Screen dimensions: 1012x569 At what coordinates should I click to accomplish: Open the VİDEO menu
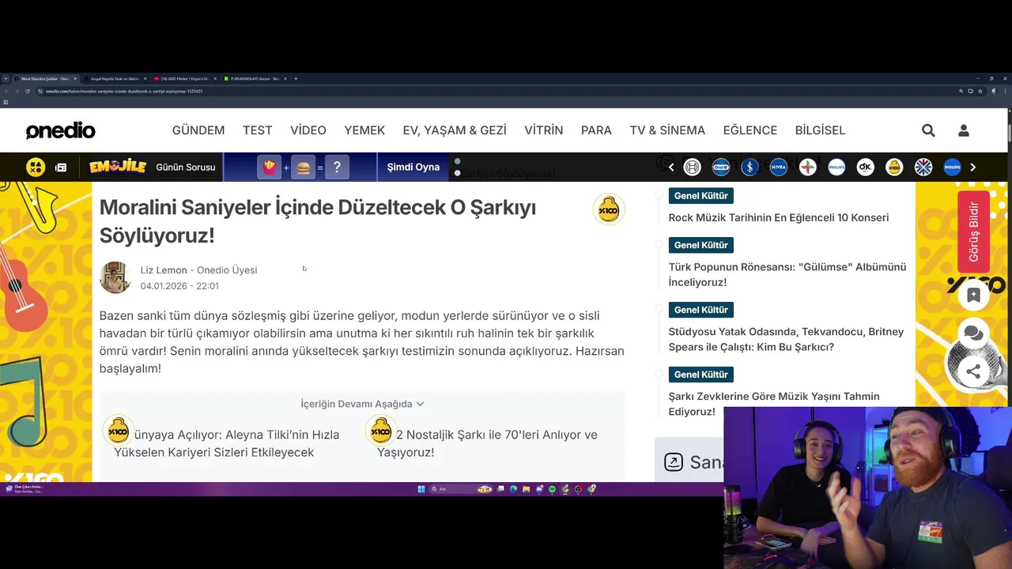coord(308,130)
